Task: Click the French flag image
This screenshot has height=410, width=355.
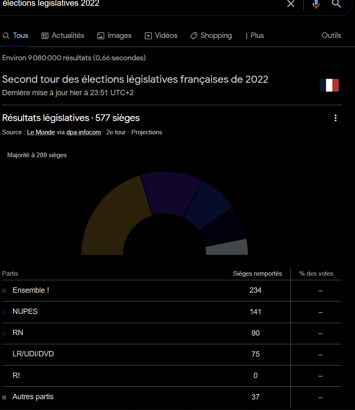Action: coord(329,85)
